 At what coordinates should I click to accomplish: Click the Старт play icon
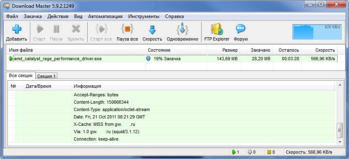pos(40,29)
